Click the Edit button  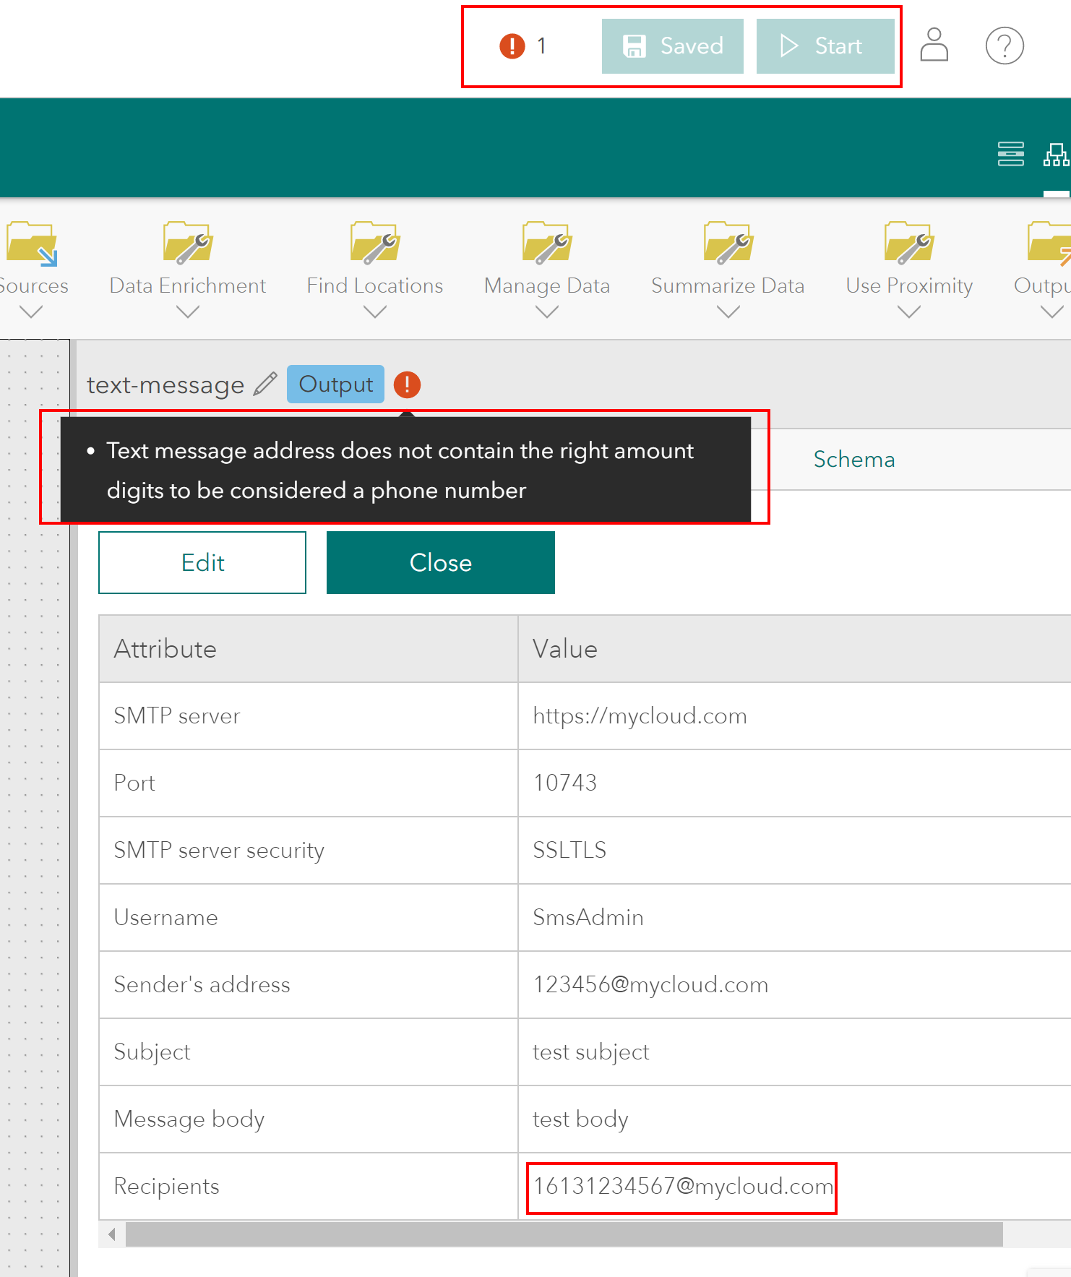pos(202,562)
